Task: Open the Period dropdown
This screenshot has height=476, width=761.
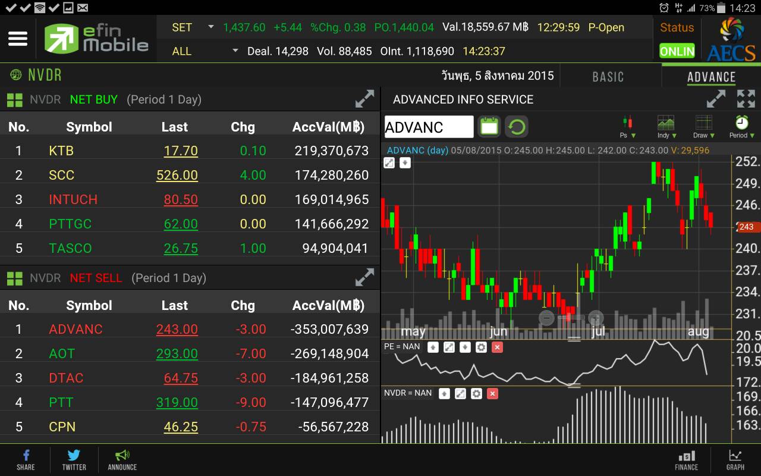Action: 741,127
